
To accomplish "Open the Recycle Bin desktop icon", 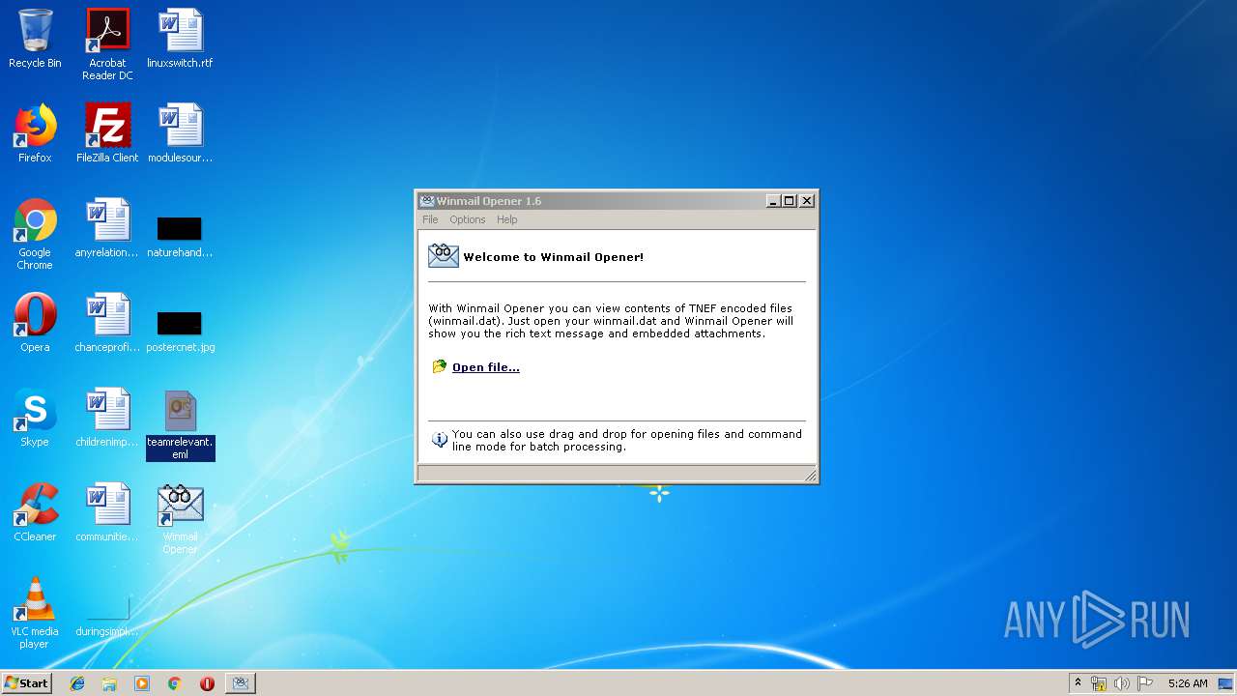I will 35,39.
